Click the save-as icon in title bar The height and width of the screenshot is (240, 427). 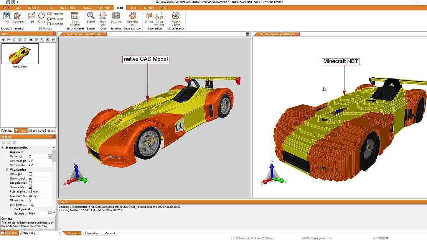(13, 2)
